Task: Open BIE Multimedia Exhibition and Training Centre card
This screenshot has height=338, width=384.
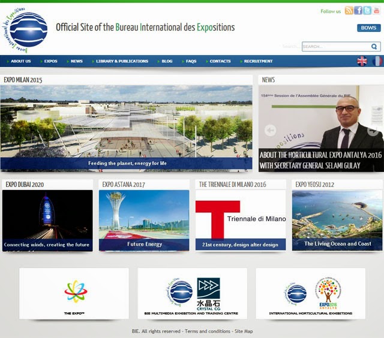Action: pos(192,294)
